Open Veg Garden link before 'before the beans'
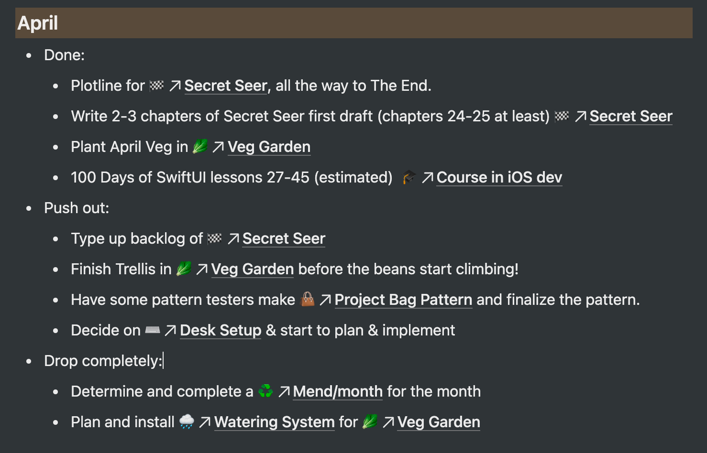707x453 pixels. click(253, 270)
